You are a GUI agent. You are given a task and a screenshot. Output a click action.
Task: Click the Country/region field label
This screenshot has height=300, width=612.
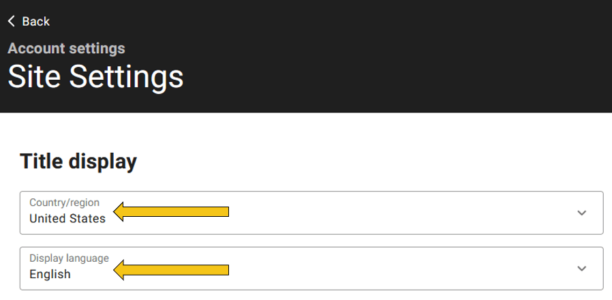[64, 202]
